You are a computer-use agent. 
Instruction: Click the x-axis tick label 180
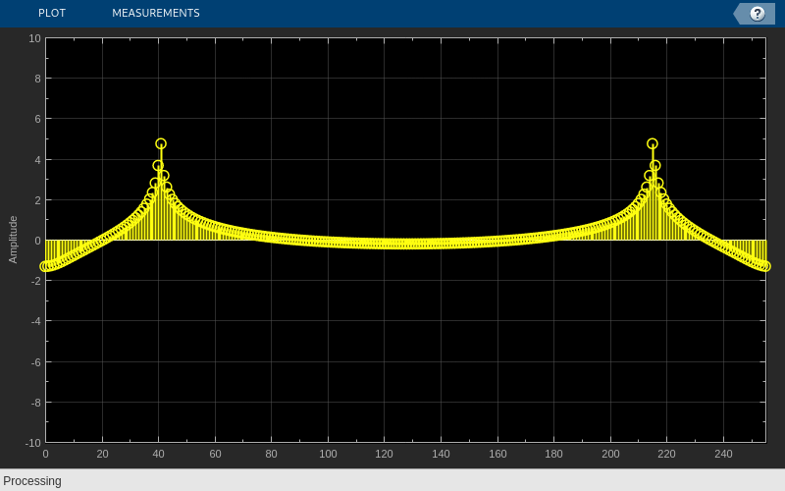[553, 454]
